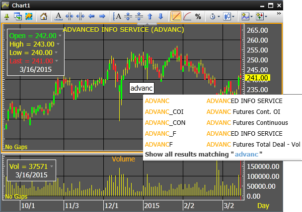Click 'No Gaps' label in price pane
Screen dimensions: 302x212
(x=16, y=147)
